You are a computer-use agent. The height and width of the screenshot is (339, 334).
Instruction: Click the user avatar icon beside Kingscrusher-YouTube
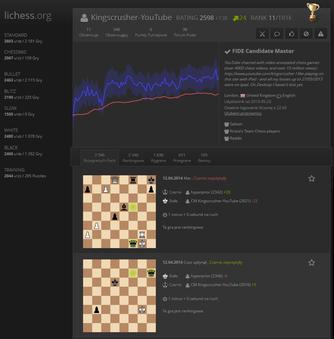pos(84,18)
